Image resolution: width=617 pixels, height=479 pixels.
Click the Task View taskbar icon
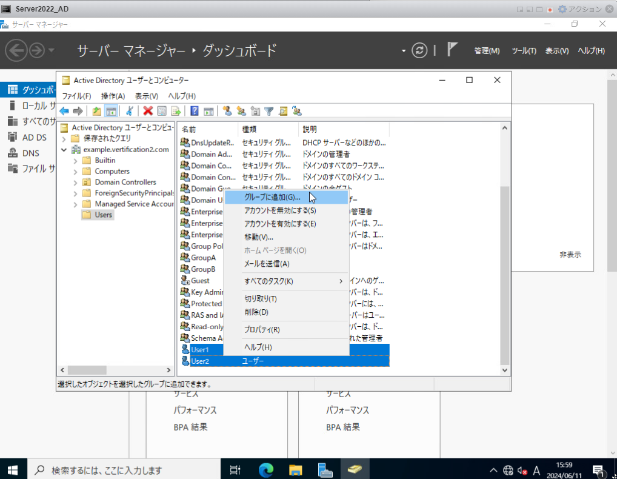coord(235,469)
